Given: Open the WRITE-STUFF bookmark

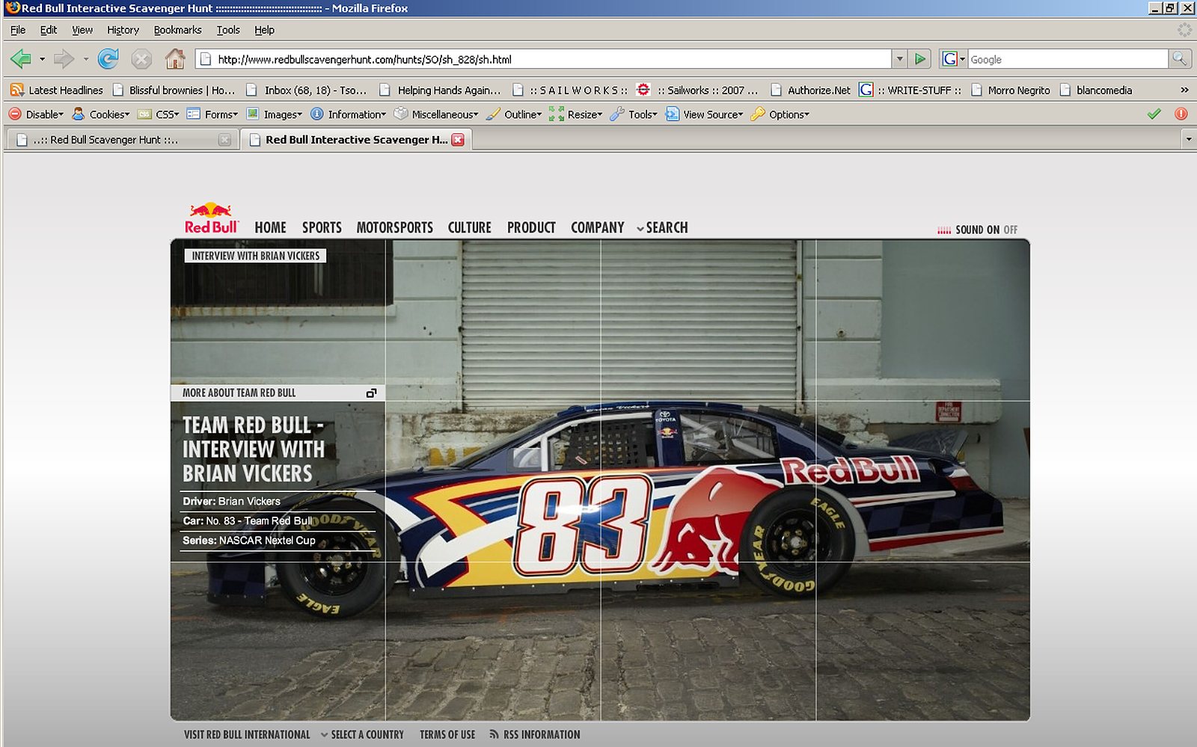Looking at the screenshot, I should (x=910, y=90).
